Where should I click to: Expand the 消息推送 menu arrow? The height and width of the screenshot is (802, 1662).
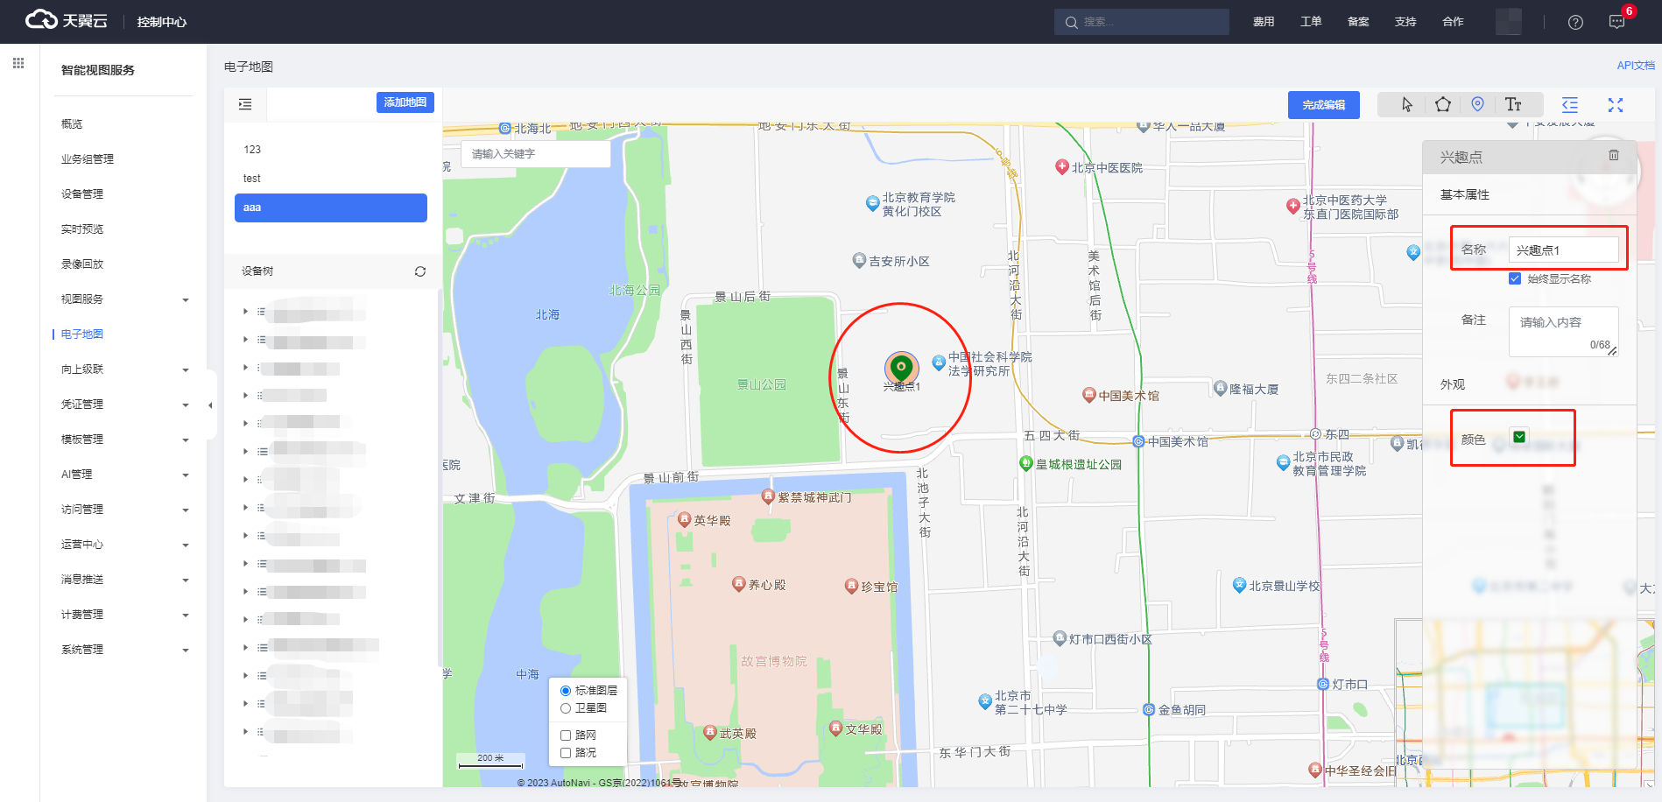tap(186, 580)
